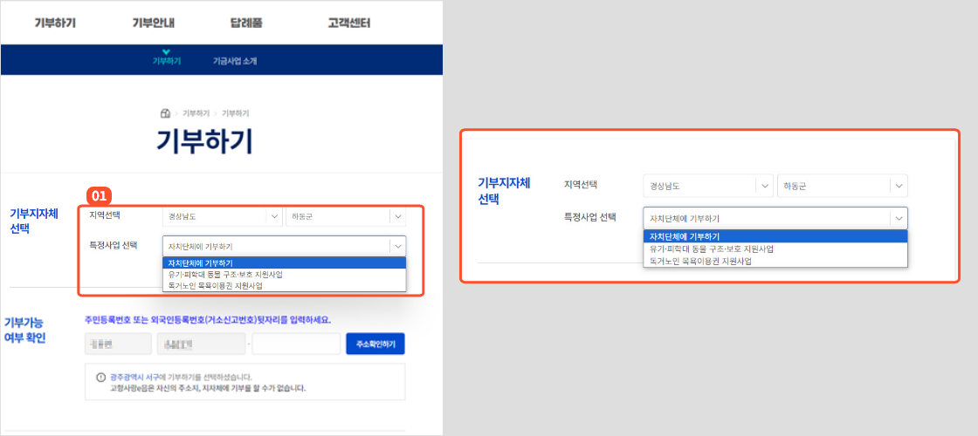
Task: Click chevron of enlarged panel 경상남도 dropdown
Action: (764, 186)
